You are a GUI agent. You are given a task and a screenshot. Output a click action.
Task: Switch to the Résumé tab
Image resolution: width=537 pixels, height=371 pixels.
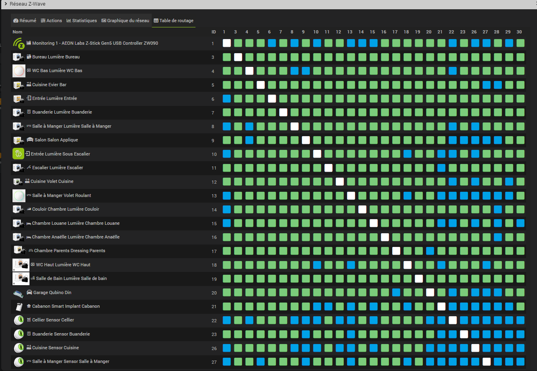point(25,21)
